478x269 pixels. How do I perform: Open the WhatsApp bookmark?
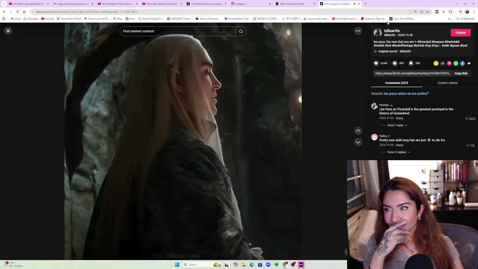pyautogui.click(x=31, y=19)
